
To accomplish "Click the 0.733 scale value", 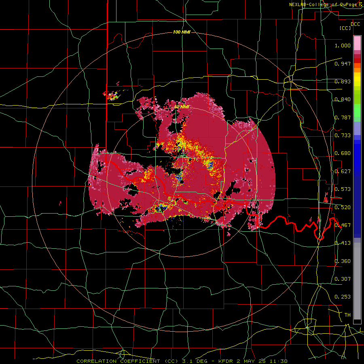I will coord(343,135).
